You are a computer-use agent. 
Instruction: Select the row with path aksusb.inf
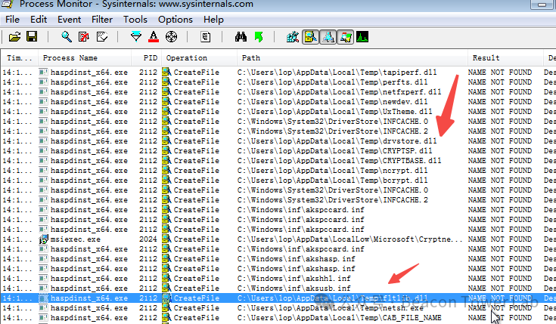(278, 289)
